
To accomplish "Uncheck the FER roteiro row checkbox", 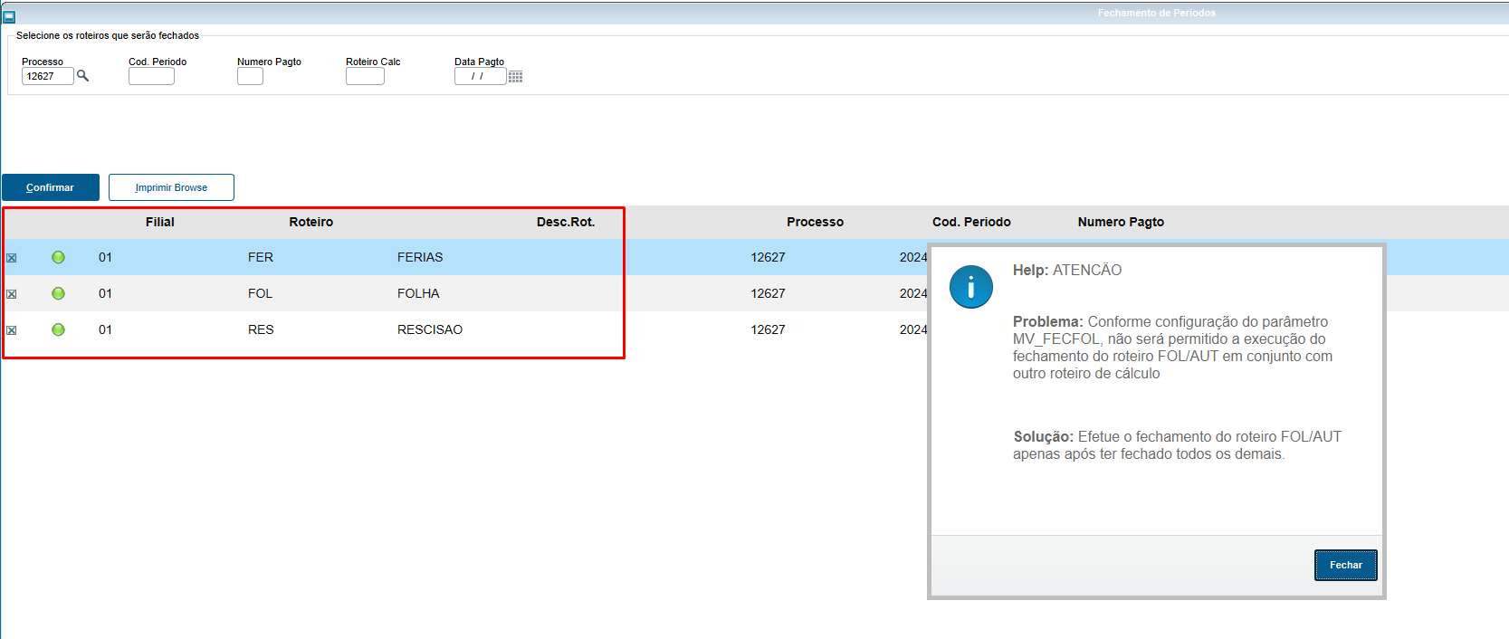I will point(12,258).
